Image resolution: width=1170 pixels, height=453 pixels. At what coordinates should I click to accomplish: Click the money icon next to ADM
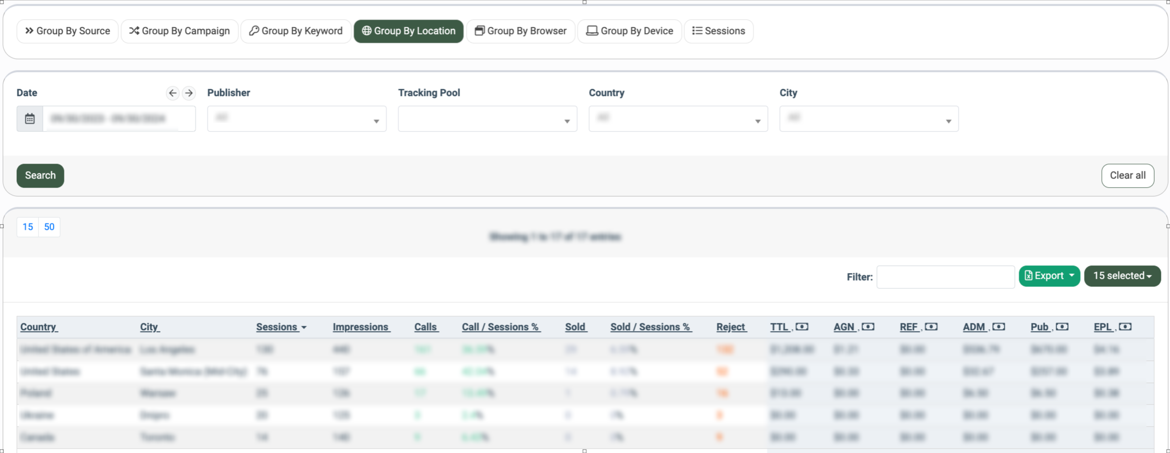[x=998, y=327]
